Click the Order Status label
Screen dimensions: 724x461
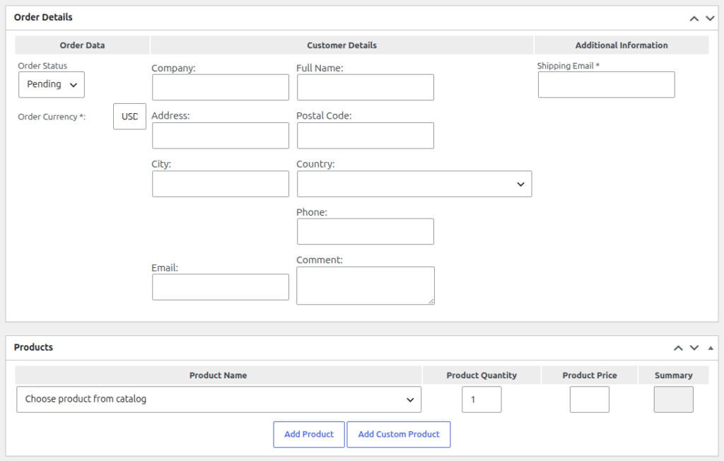(x=42, y=66)
